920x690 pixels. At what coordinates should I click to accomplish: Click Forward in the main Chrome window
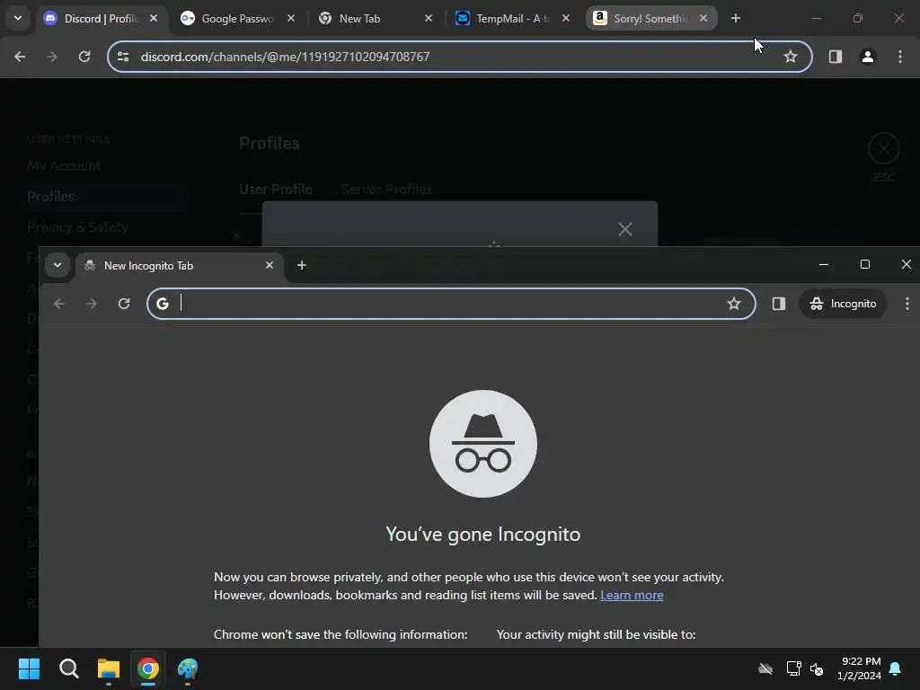52,57
